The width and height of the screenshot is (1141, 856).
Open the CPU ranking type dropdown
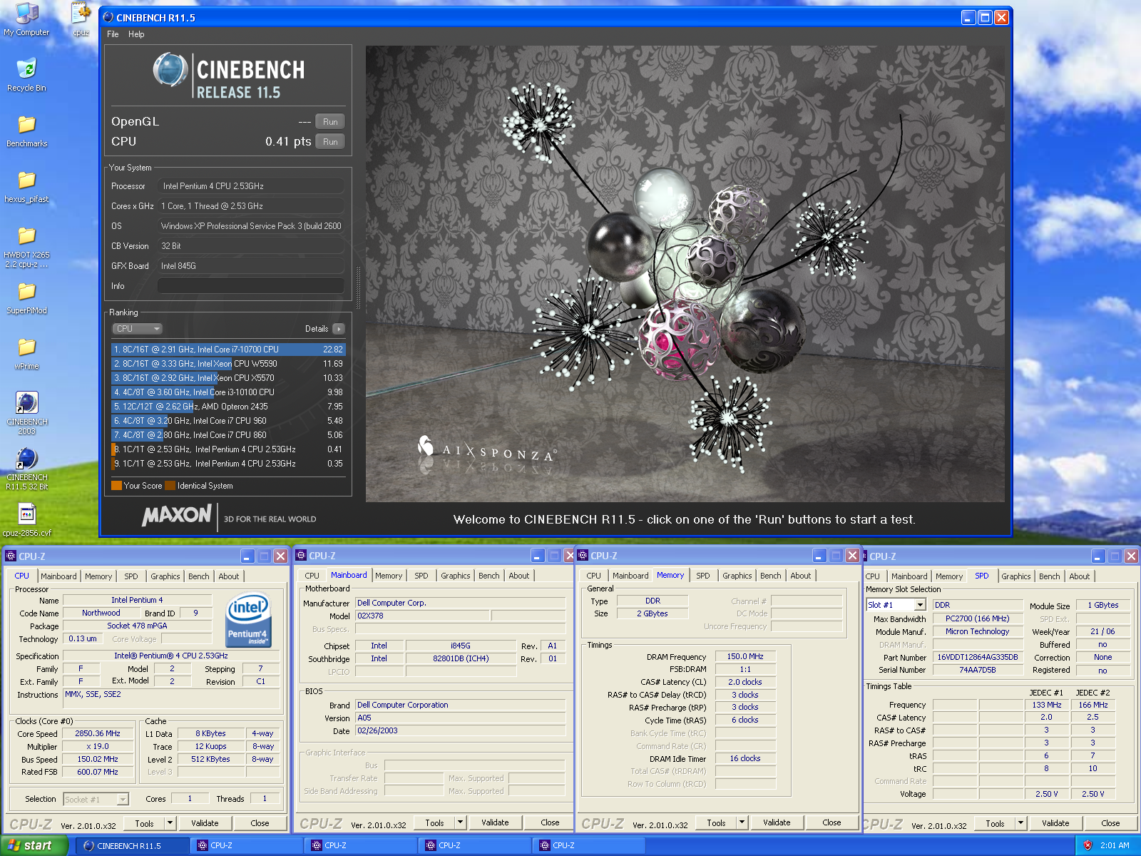pyautogui.click(x=138, y=329)
